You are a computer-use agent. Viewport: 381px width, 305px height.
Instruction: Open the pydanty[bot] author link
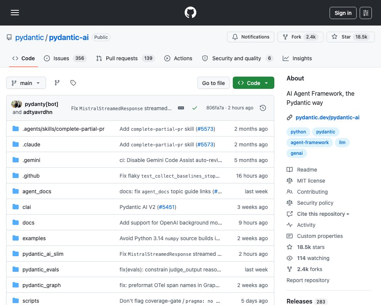click(x=41, y=104)
